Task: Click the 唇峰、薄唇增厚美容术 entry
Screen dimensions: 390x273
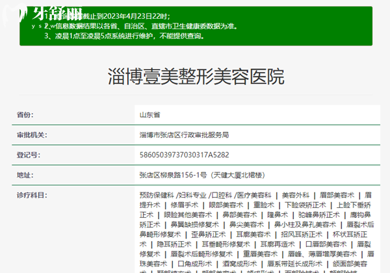Action: (x=322, y=254)
